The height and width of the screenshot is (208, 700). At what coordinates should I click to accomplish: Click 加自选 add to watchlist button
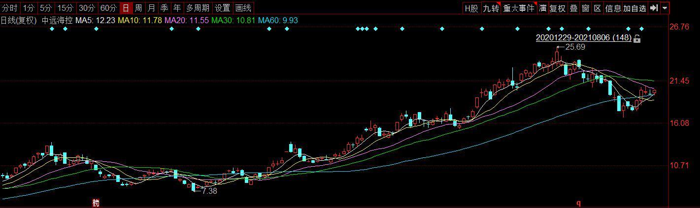634,8
